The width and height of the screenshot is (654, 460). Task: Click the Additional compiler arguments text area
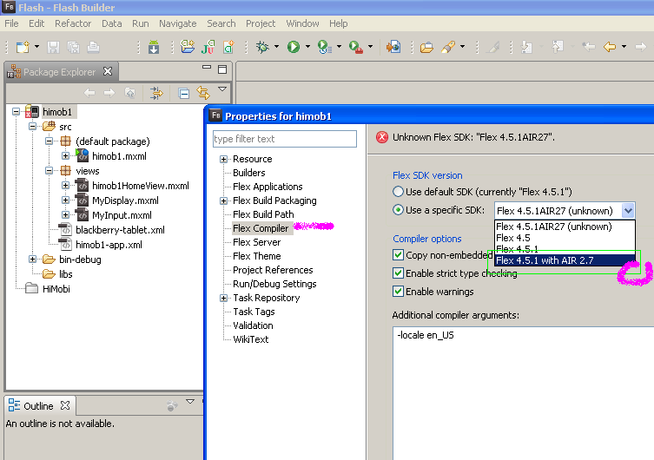524,393
